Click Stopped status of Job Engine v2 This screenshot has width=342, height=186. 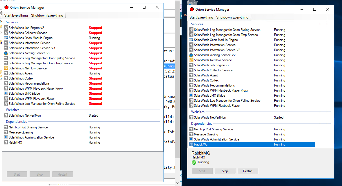pos(95,28)
